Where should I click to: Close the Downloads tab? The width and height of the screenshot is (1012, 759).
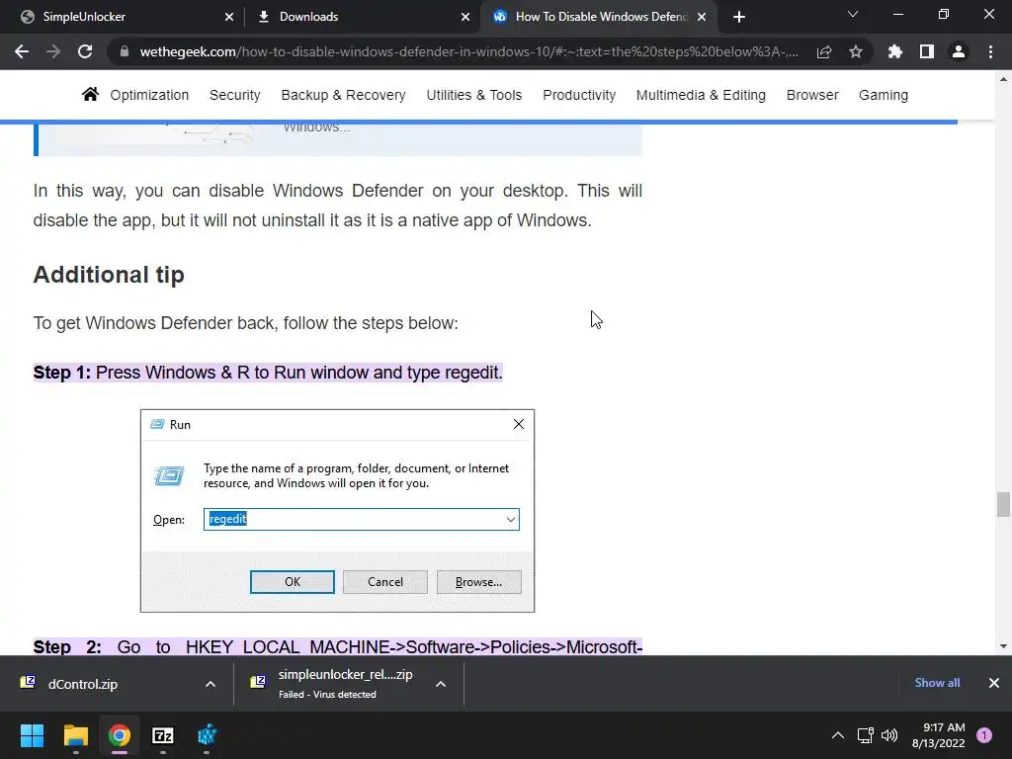[465, 17]
